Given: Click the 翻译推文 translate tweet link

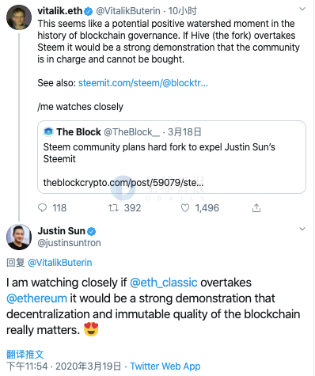Looking at the screenshot, I should tap(25, 355).
